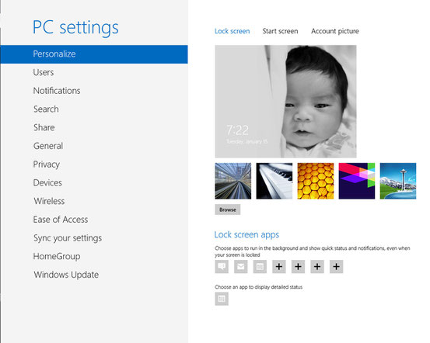
Task: Go to the Wireless settings
Action: pos(49,201)
